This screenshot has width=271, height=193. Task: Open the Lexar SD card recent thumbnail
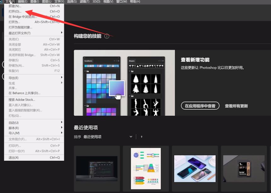click(244, 168)
